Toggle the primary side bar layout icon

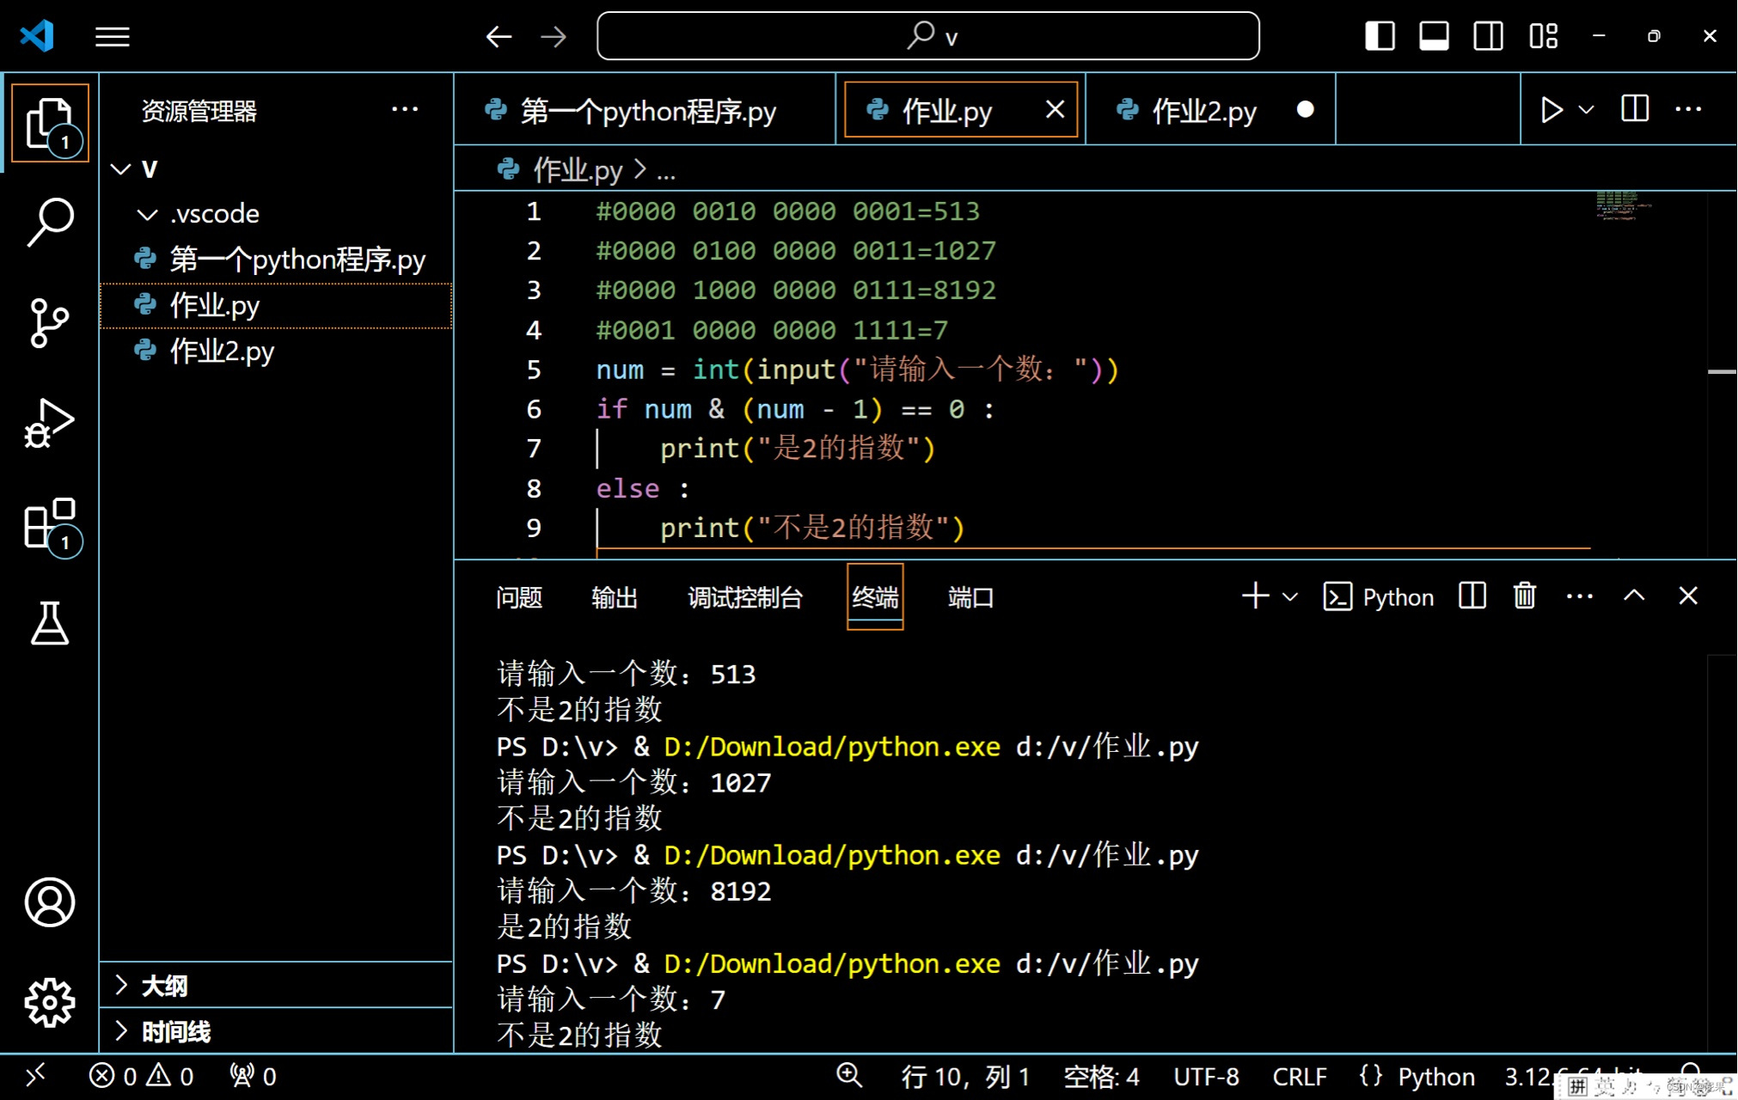pyautogui.click(x=1380, y=36)
